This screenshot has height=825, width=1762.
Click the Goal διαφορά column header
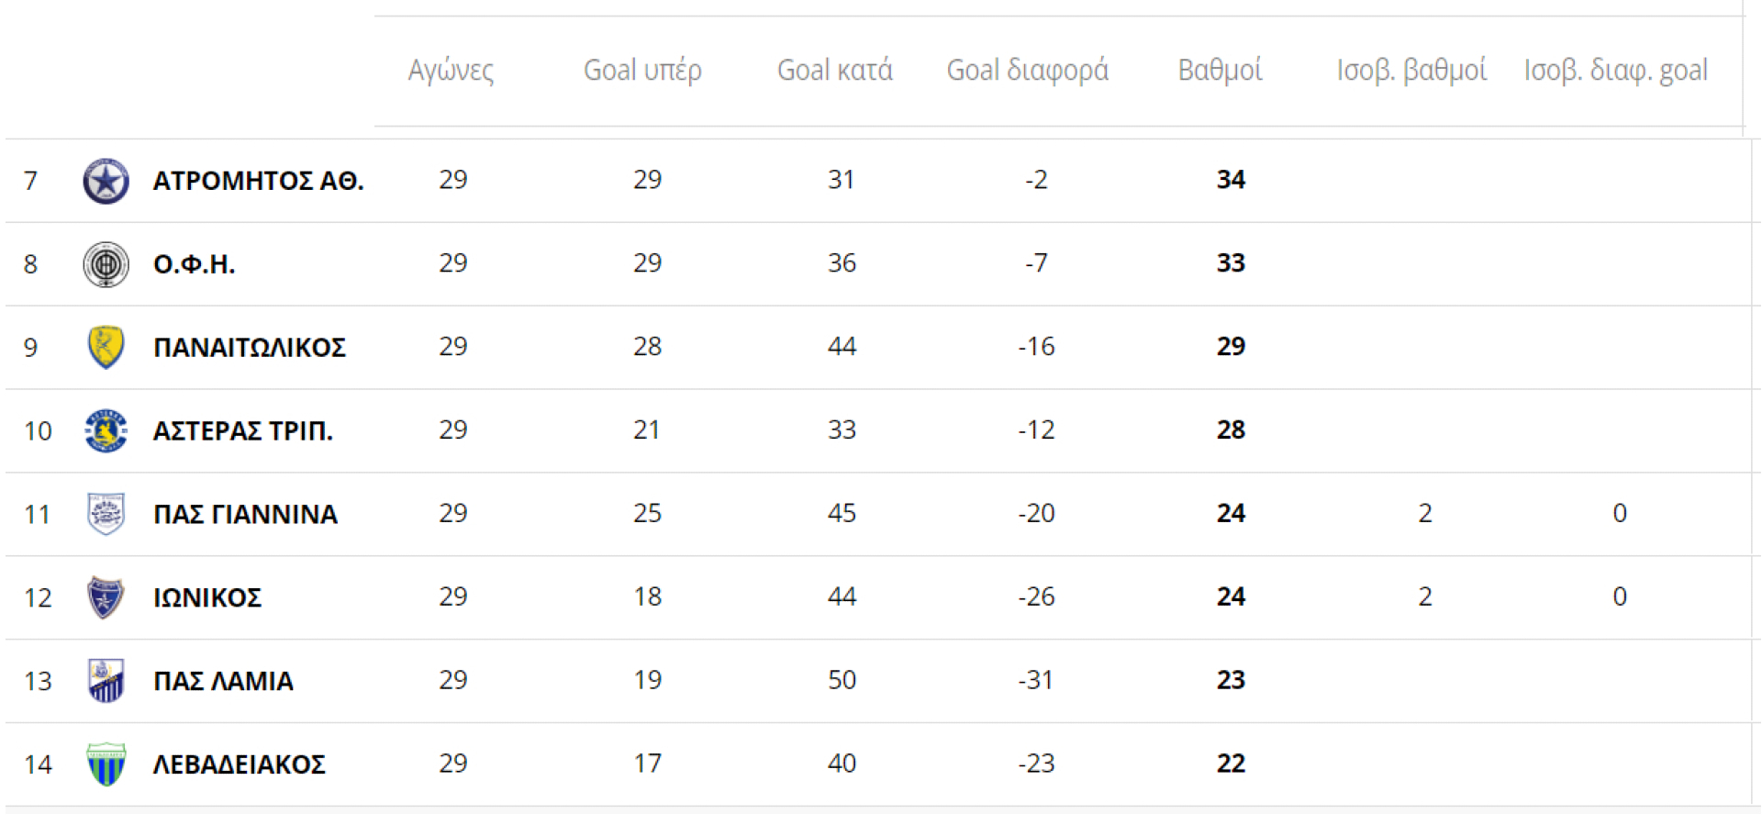click(1027, 71)
